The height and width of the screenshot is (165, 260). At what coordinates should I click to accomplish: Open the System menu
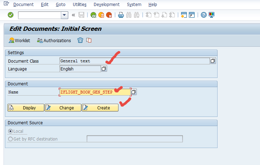(x=134, y=5)
